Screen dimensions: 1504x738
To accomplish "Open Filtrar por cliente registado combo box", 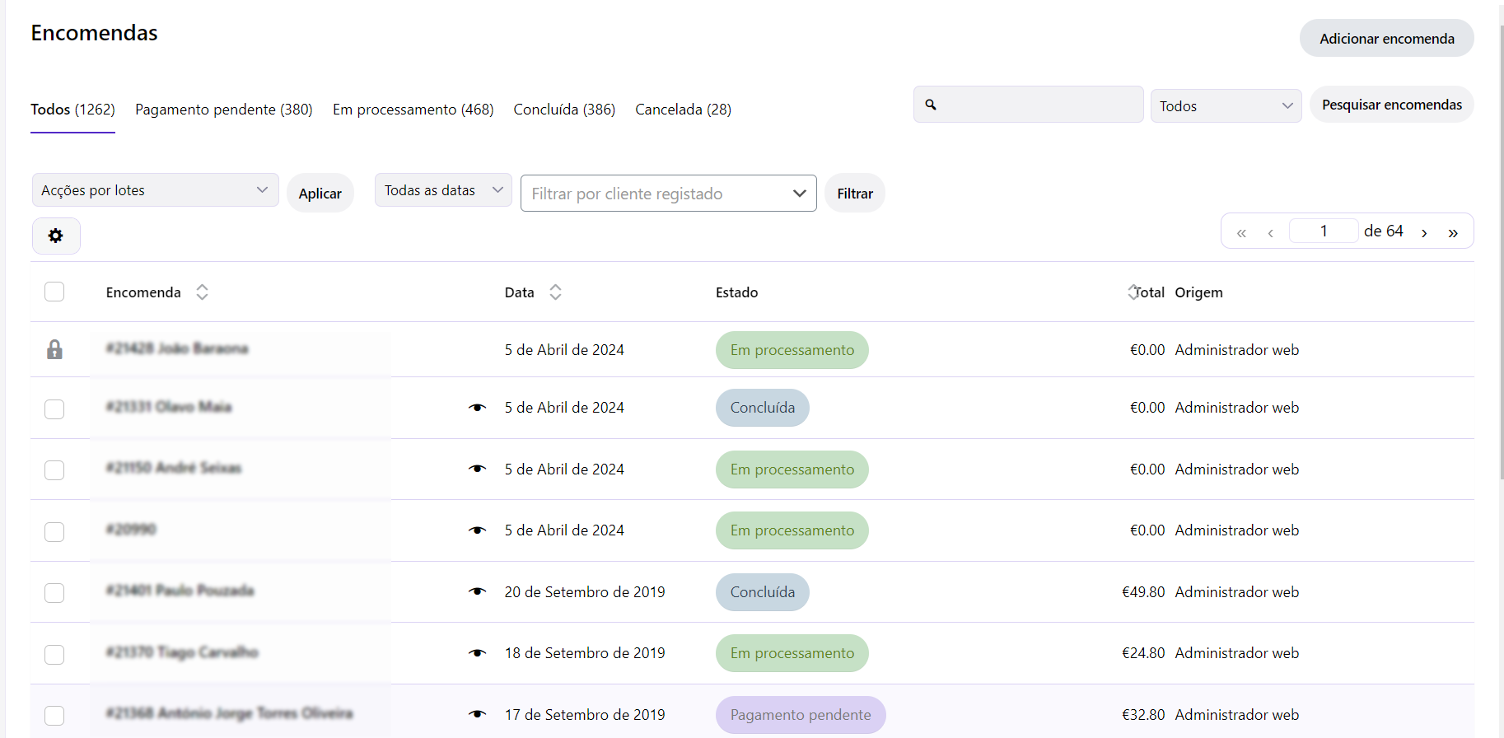I will 669,194.
